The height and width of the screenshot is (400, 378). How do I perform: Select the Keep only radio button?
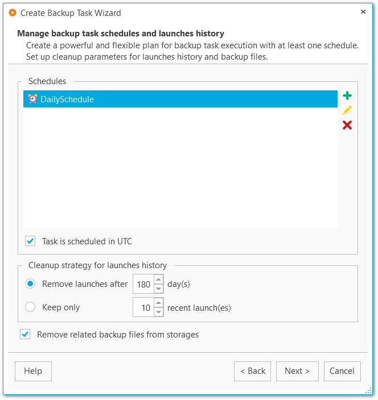click(x=31, y=307)
